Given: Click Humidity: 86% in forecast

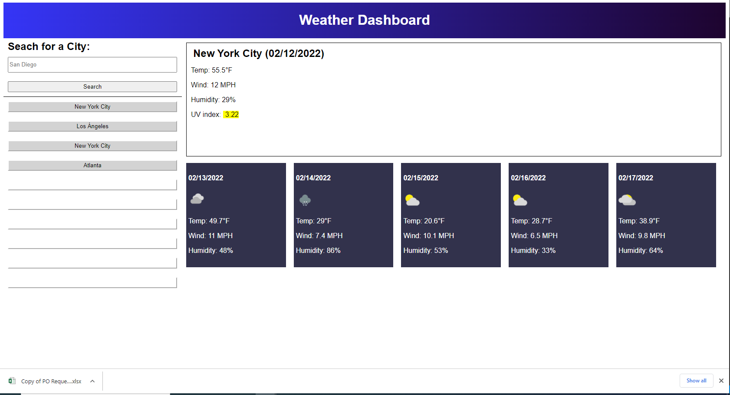Looking at the screenshot, I should [x=318, y=250].
